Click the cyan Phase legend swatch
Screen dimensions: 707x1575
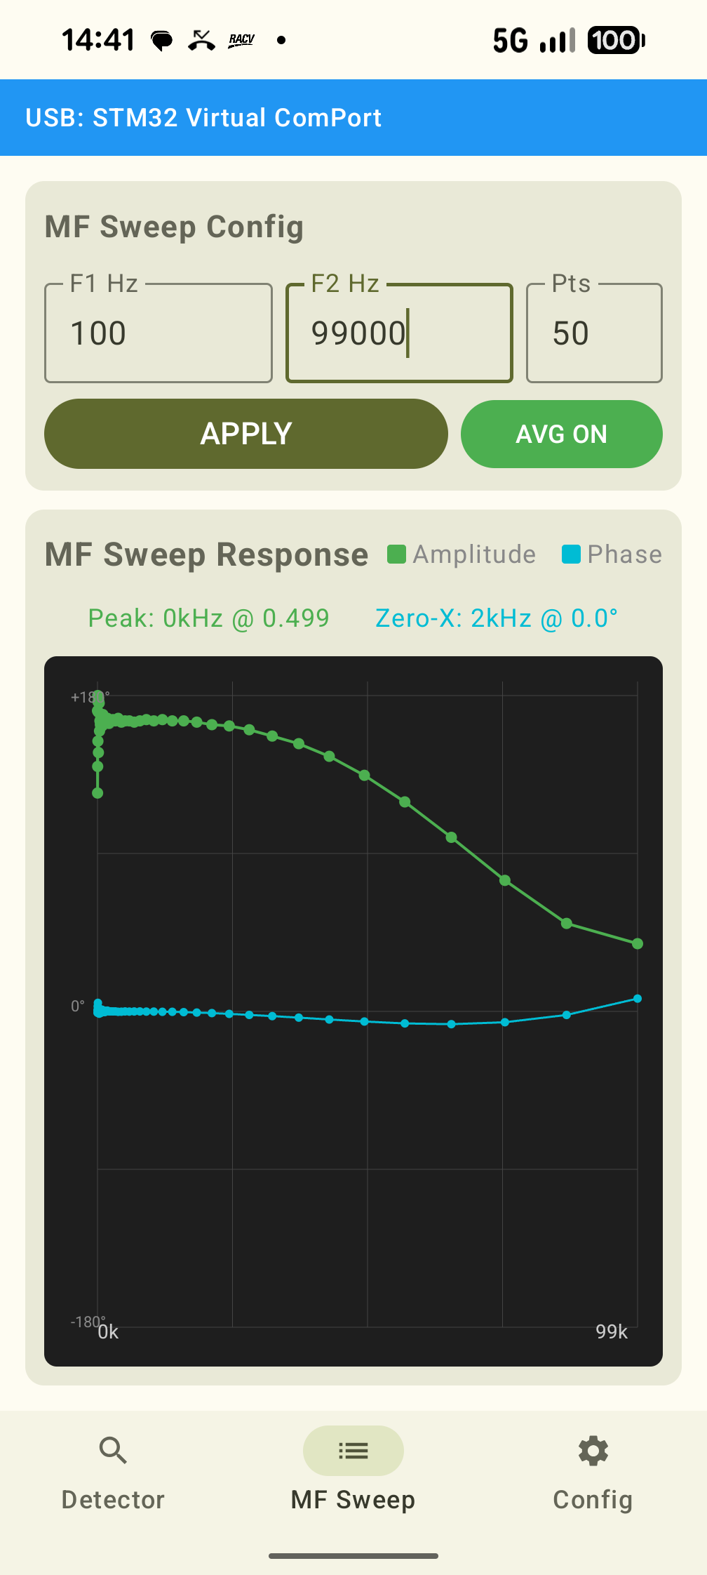pos(571,554)
